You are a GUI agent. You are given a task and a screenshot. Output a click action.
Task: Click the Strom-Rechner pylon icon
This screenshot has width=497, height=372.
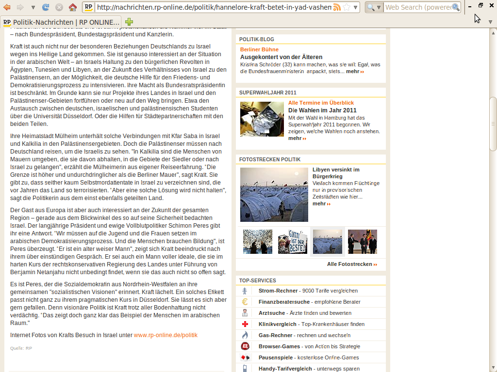tap(245, 291)
